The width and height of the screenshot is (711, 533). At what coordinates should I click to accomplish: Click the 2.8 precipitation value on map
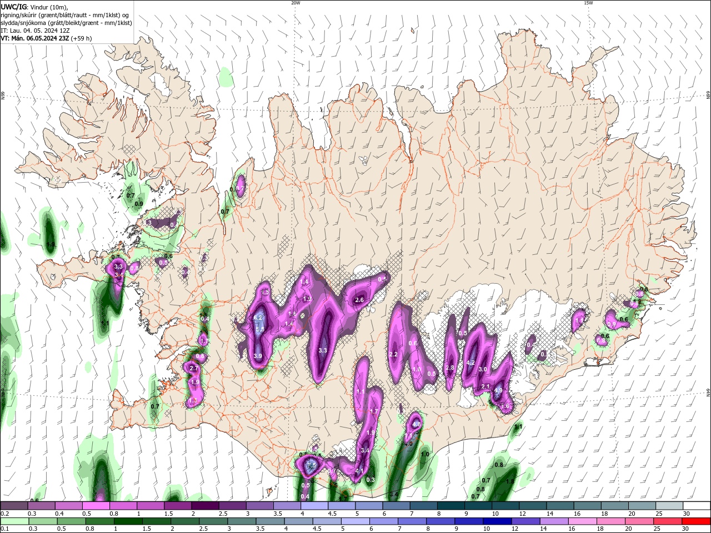450,368
